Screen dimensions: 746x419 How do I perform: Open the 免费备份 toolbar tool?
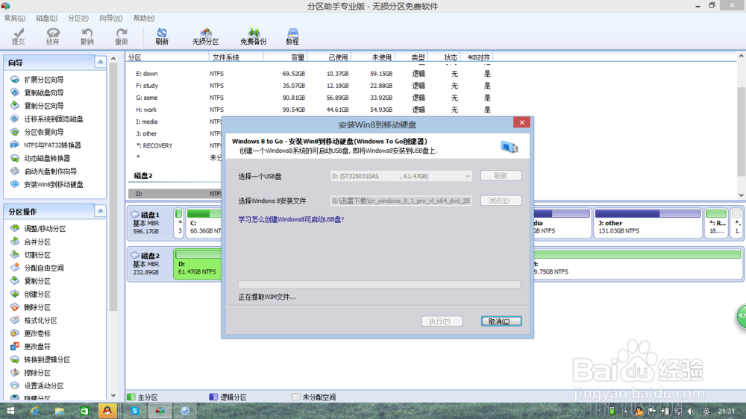tap(254, 36)
